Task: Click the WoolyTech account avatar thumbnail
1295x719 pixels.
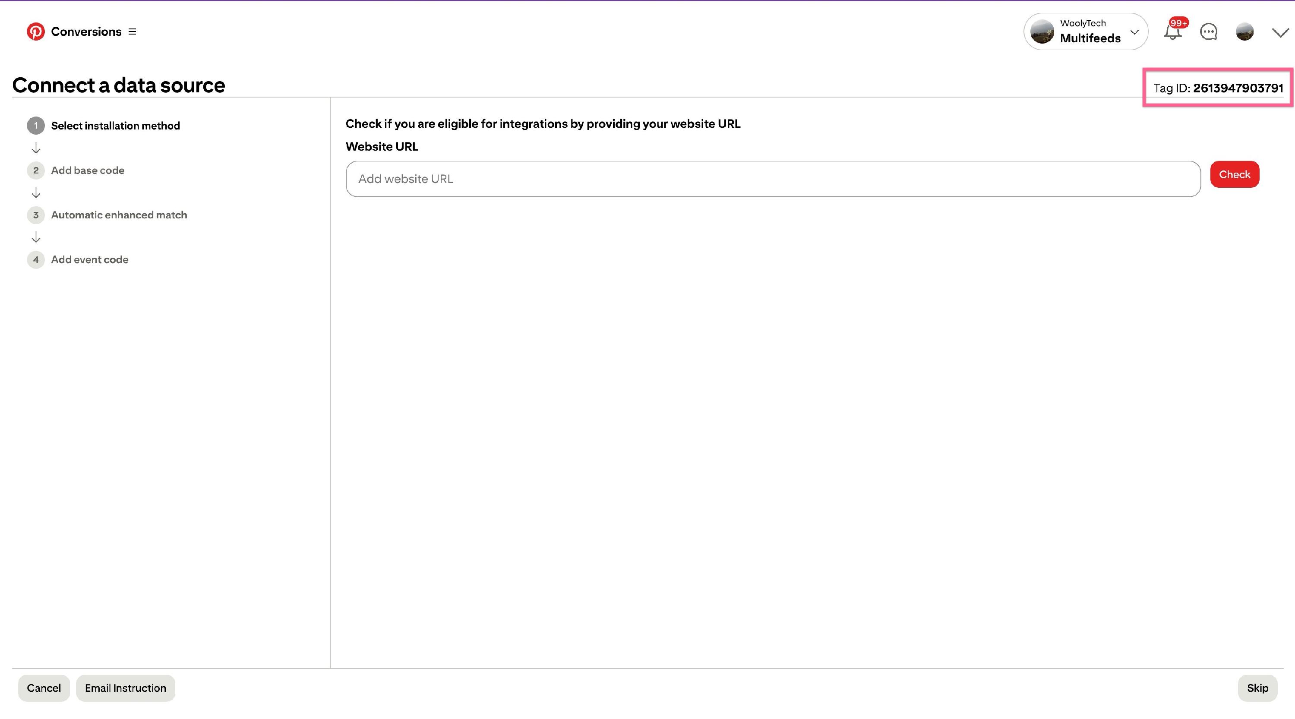Action: (1042, 32)
